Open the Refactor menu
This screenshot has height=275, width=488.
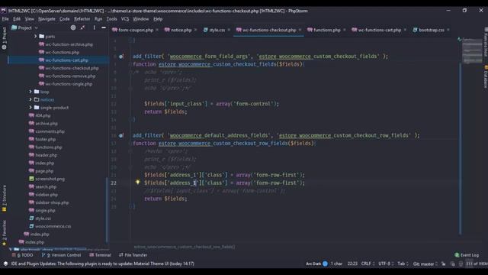(82, 19)
